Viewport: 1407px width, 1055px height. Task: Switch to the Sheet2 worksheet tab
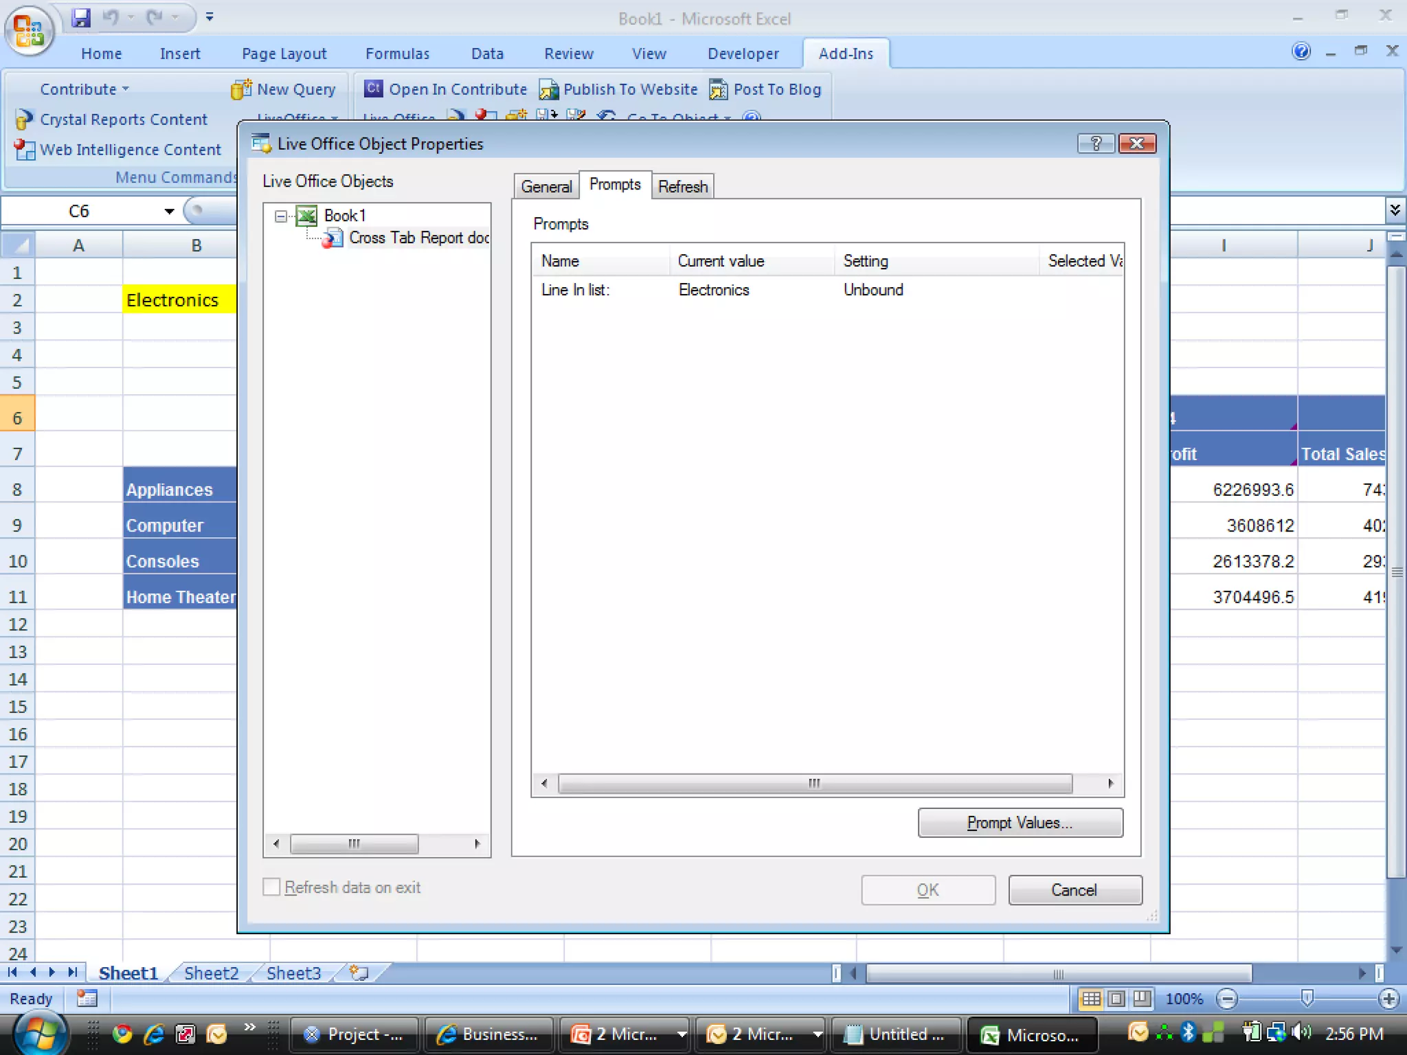211,973
